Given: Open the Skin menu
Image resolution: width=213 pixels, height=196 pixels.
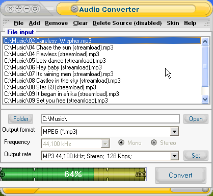Looking at the screenshot, I should pyautogui.click(x=173, y=23).
